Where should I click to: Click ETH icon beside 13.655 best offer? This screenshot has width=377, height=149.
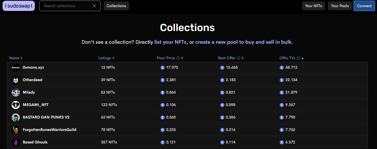pyautogui.click(x=222, y=68)
